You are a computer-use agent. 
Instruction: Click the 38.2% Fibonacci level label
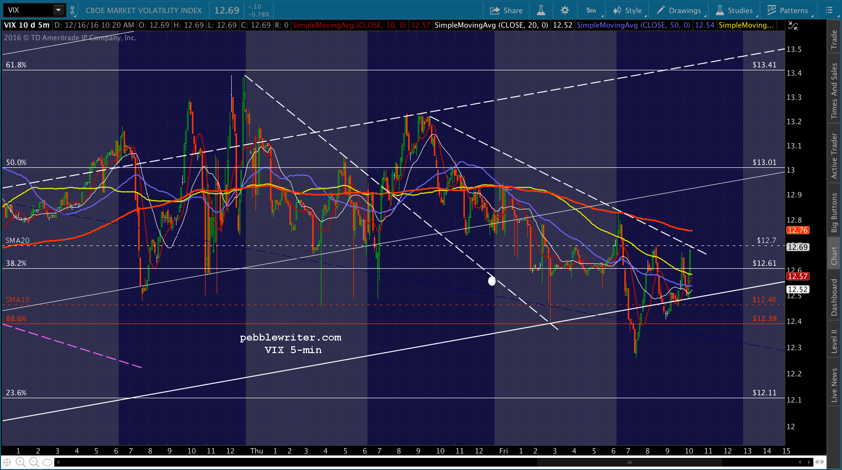tap(16, 263)
